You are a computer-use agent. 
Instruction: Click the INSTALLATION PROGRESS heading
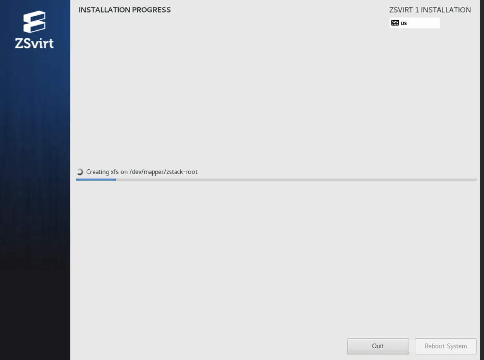coord(125,10)
